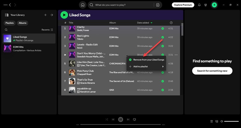The image size is (241, 128).
Task: Click Pink Pony Club album thumbnail
Action: pyautogui.click(x=72, y=72)
